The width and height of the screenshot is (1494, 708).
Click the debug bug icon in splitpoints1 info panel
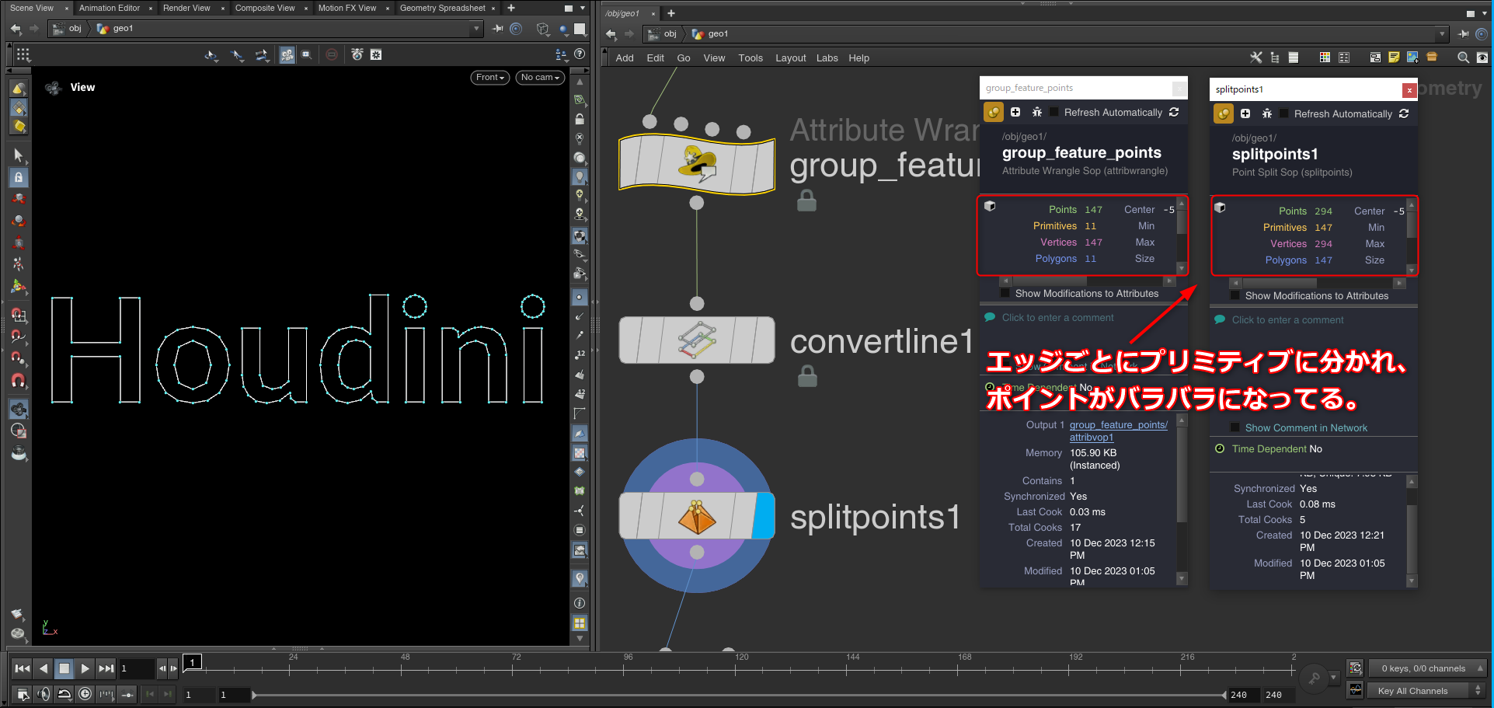[1267, 113]
